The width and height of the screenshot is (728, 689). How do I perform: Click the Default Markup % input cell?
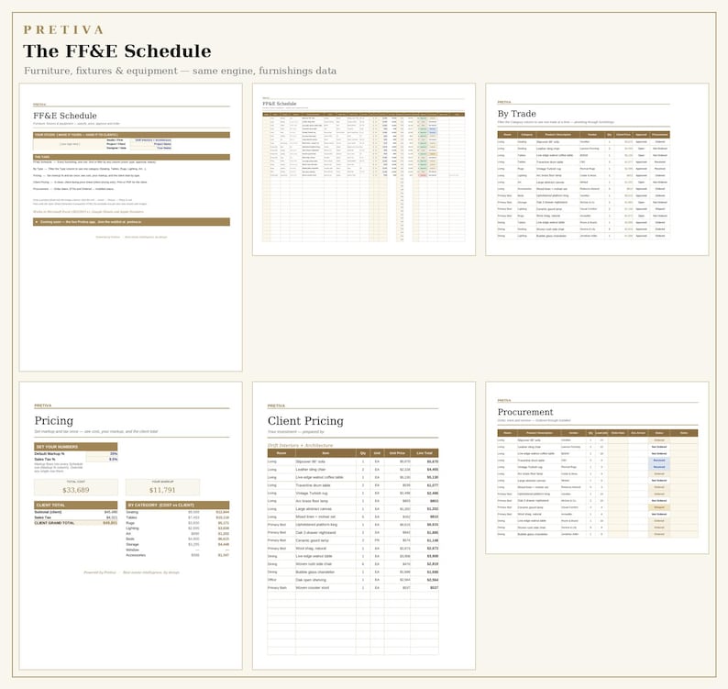102,454
